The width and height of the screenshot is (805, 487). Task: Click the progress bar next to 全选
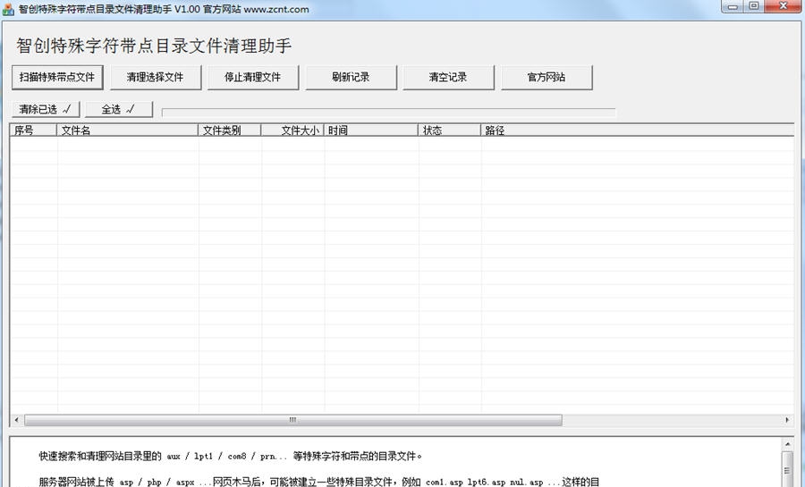[x=389, y=113]
